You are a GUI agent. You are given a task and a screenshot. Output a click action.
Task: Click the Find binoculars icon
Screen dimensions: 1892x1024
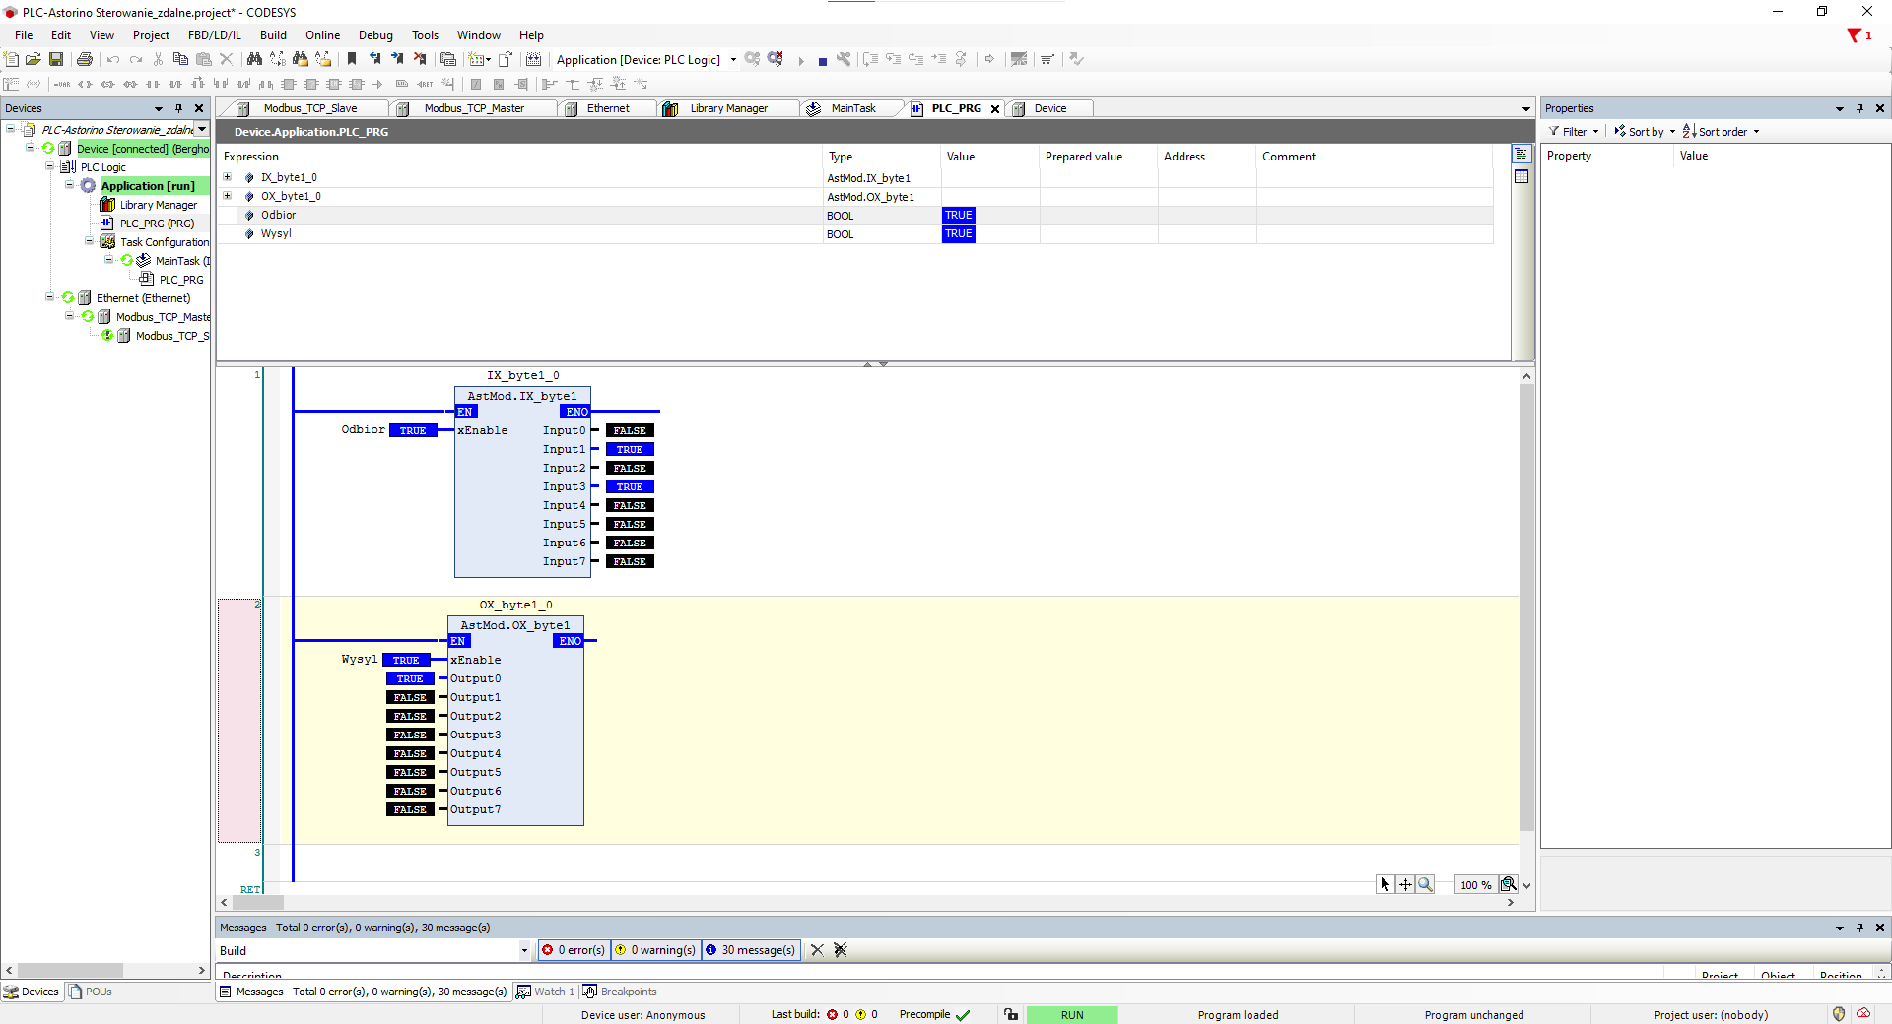[x=254, y=59]
